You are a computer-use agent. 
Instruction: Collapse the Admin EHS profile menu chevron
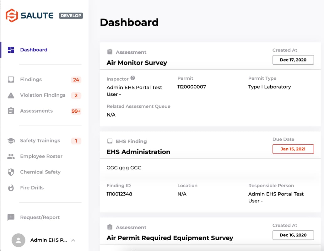pyautogui.click(x=73, y=240)
